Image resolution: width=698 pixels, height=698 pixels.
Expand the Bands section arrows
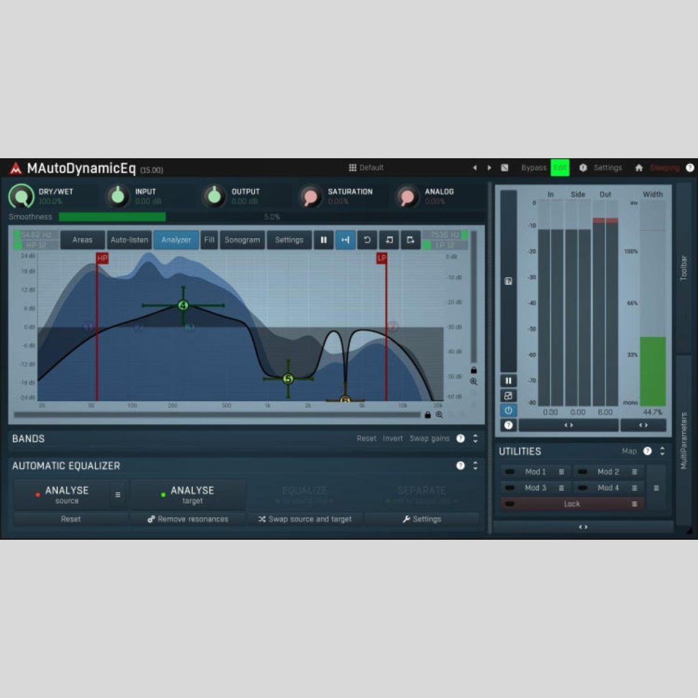coord(475,439)
